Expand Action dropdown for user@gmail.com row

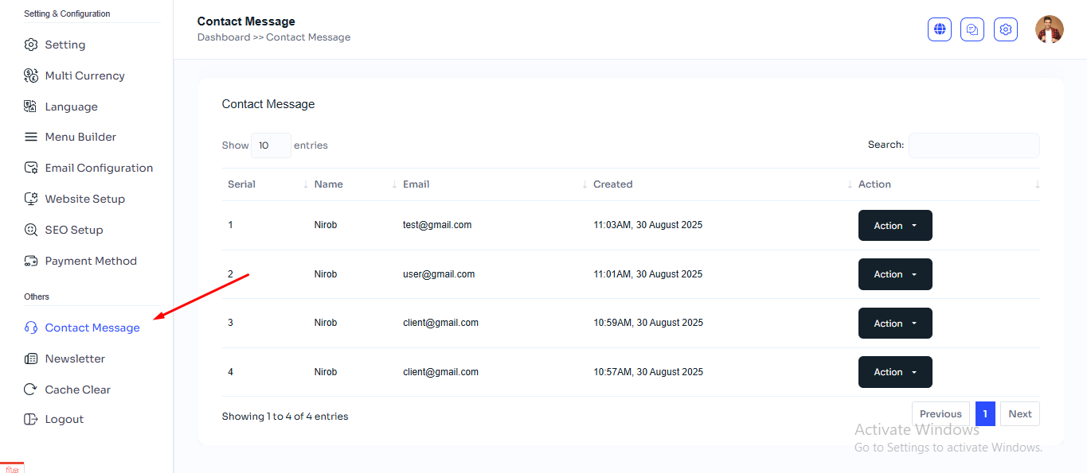click(x=894, y=274)
